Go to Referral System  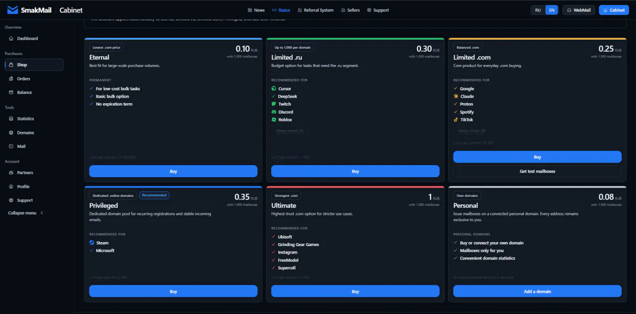pos(315,10)
